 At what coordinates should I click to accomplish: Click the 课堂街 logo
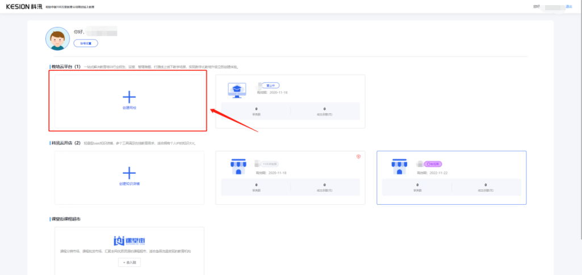pyautogui.click(x=129, y=240)
